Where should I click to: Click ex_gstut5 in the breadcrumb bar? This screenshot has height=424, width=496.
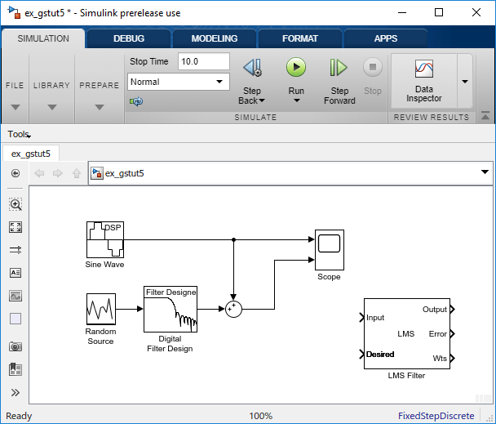click(124, 173)
